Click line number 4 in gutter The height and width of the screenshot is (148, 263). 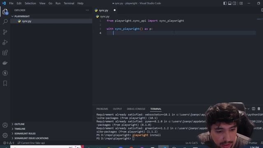click(100, 33)
